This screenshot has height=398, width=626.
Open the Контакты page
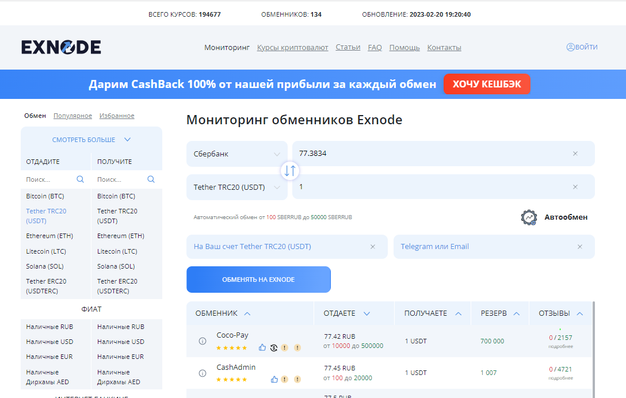(x=444, y=48)
